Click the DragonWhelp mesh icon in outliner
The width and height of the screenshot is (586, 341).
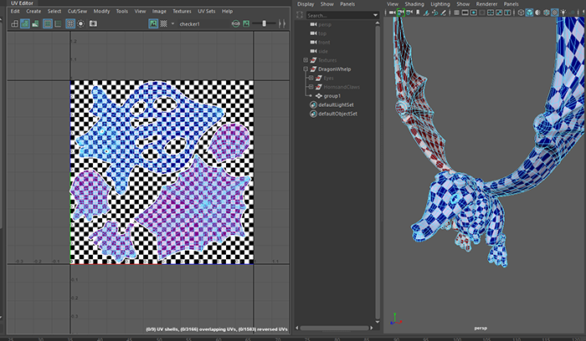315,69
